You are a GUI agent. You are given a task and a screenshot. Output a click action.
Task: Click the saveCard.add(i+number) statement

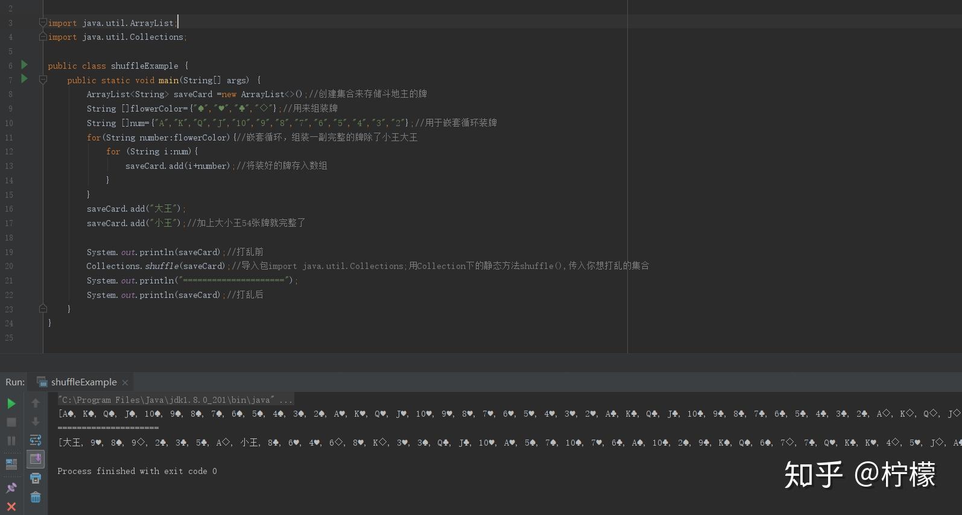click(x=180, y=166)
